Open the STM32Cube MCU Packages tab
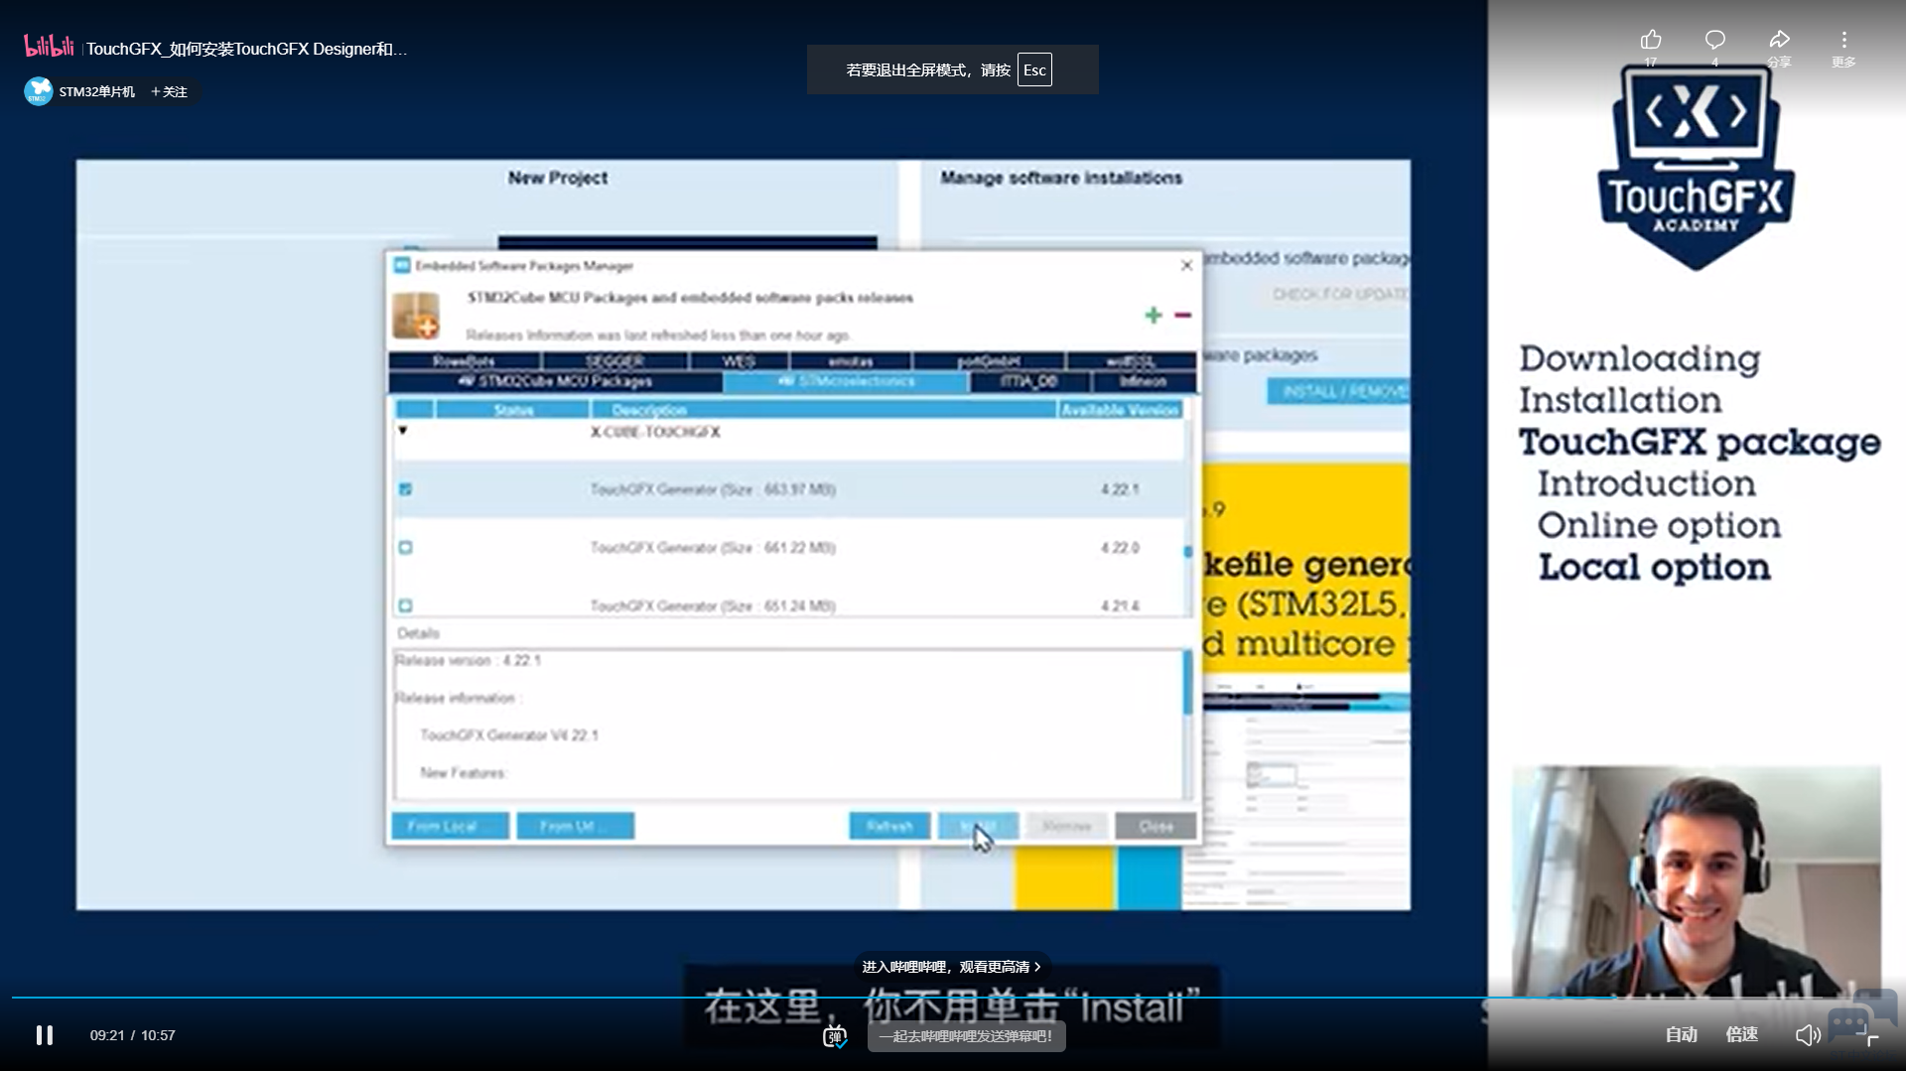The image size is (1906, 1071). click(556, 381)
